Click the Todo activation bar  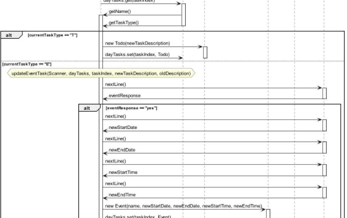pos(205,53)
